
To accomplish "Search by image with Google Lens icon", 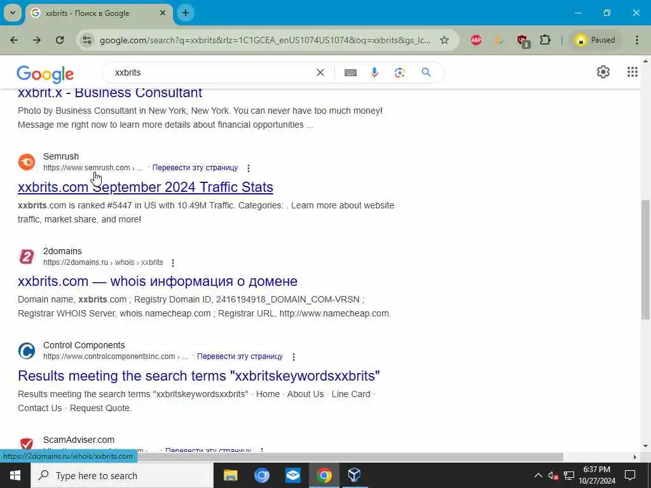I will point(399,72).
